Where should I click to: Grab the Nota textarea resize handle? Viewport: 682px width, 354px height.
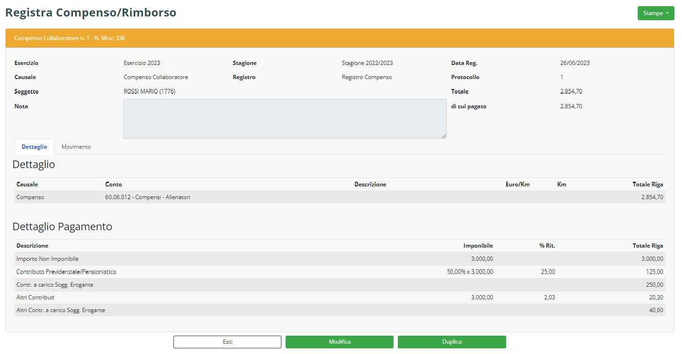pos(444,137)
